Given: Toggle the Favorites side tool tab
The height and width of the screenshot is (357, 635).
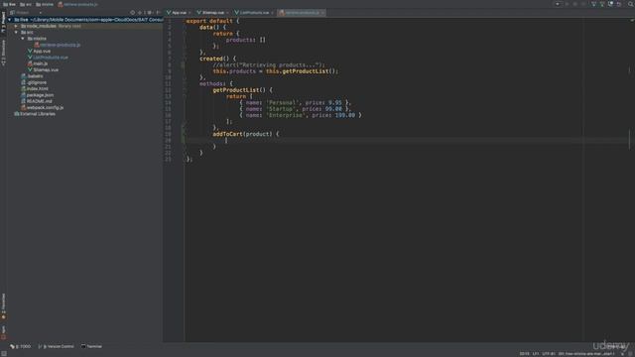Looking at the screenshot, I should pyautogui.click(x=3, y=306).
